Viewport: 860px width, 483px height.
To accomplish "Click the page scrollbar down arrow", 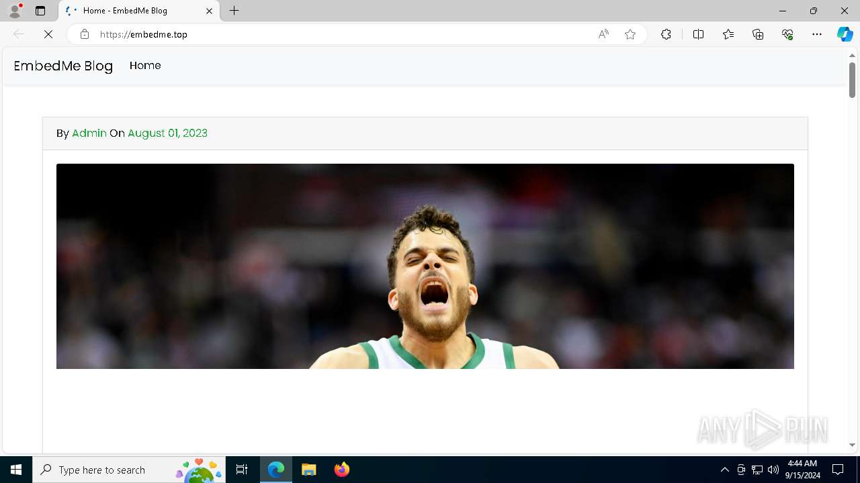I will (852, 445).
